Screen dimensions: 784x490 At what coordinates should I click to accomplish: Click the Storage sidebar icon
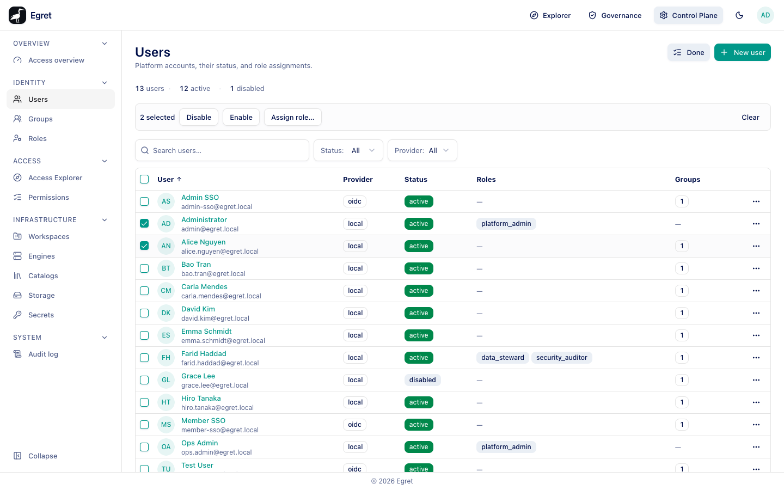click(17, 295)
